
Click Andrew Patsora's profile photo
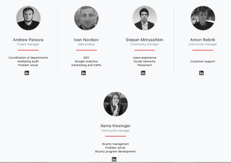click(x=28, y=18)
